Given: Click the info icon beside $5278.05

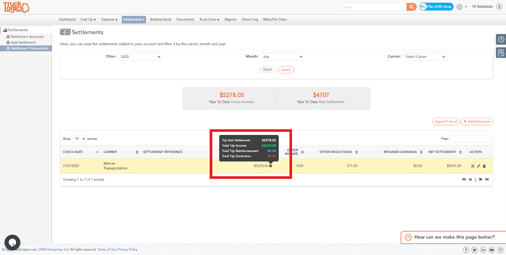Looking at the screenshot, I should point(271,166).
